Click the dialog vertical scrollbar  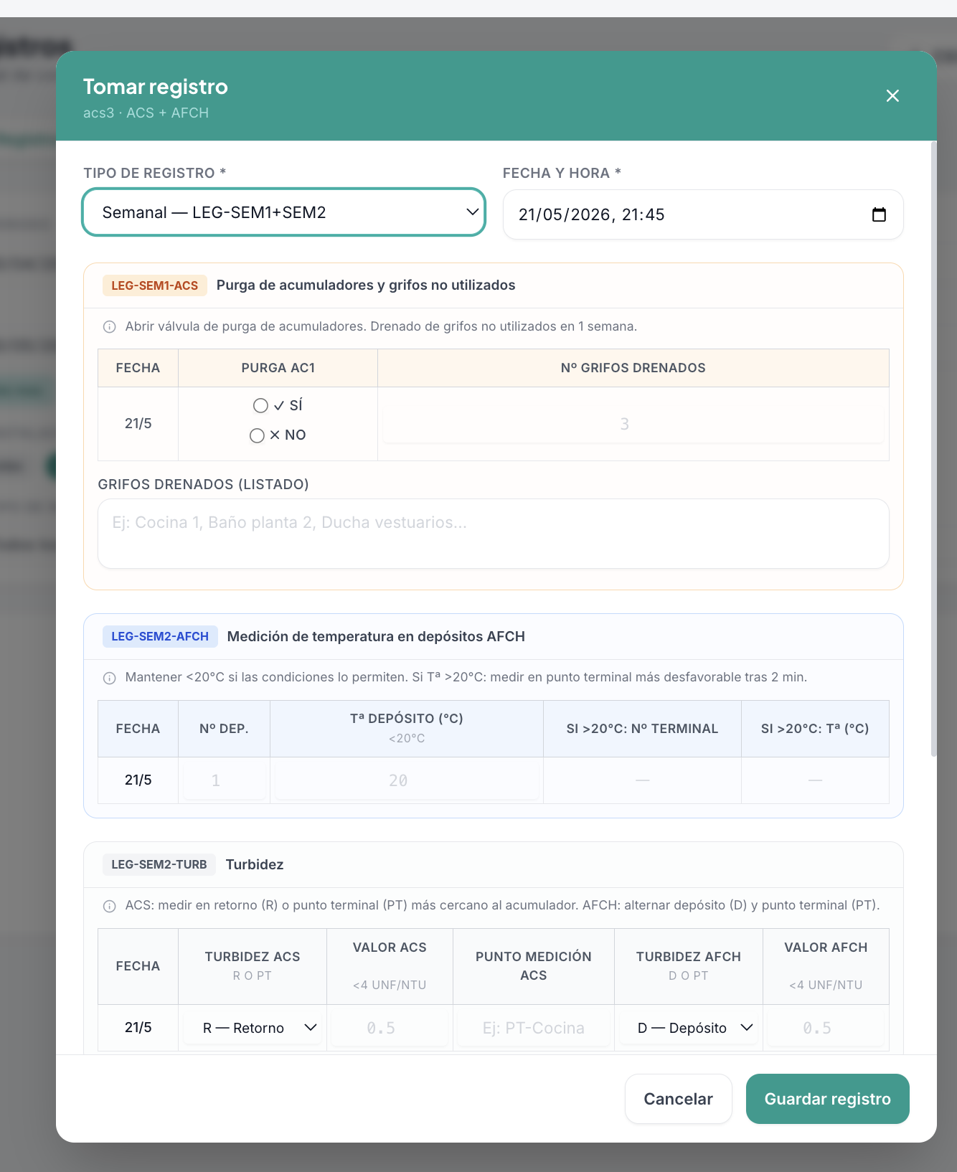(933, 449)
